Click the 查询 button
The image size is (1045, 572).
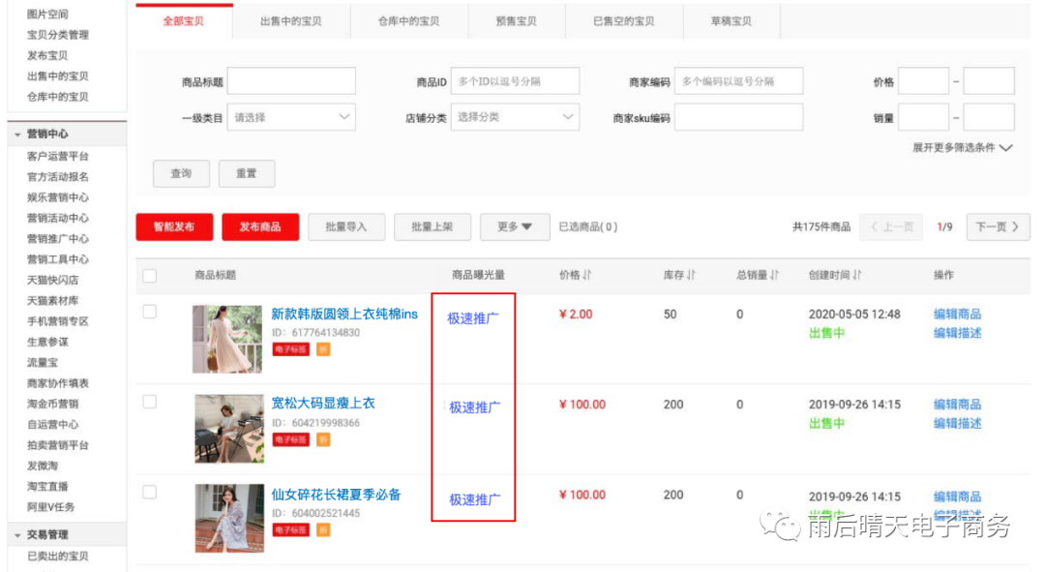point(181,173)
